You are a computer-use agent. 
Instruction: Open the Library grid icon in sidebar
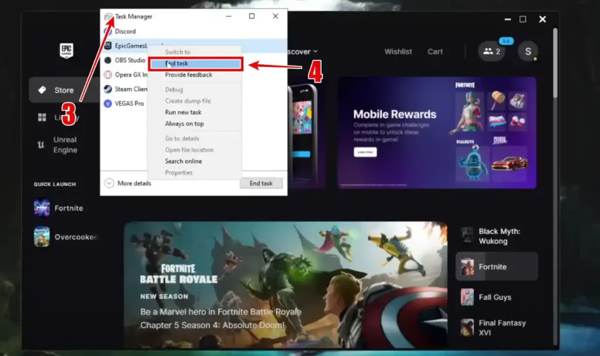(42, 117)
